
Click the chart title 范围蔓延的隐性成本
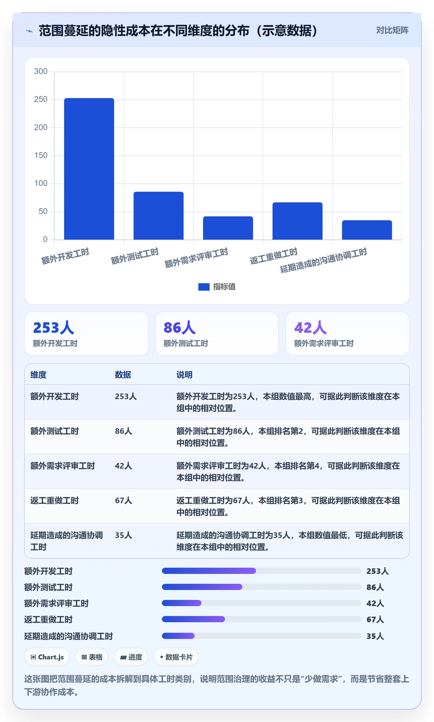178,31
